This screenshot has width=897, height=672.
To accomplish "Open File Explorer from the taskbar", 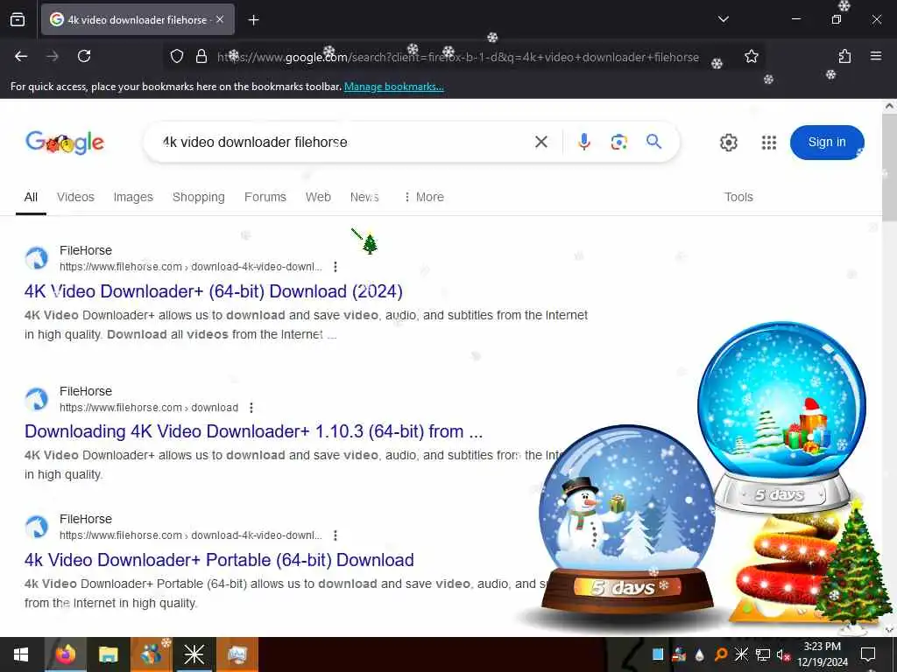I will click(x=108, y=654).
